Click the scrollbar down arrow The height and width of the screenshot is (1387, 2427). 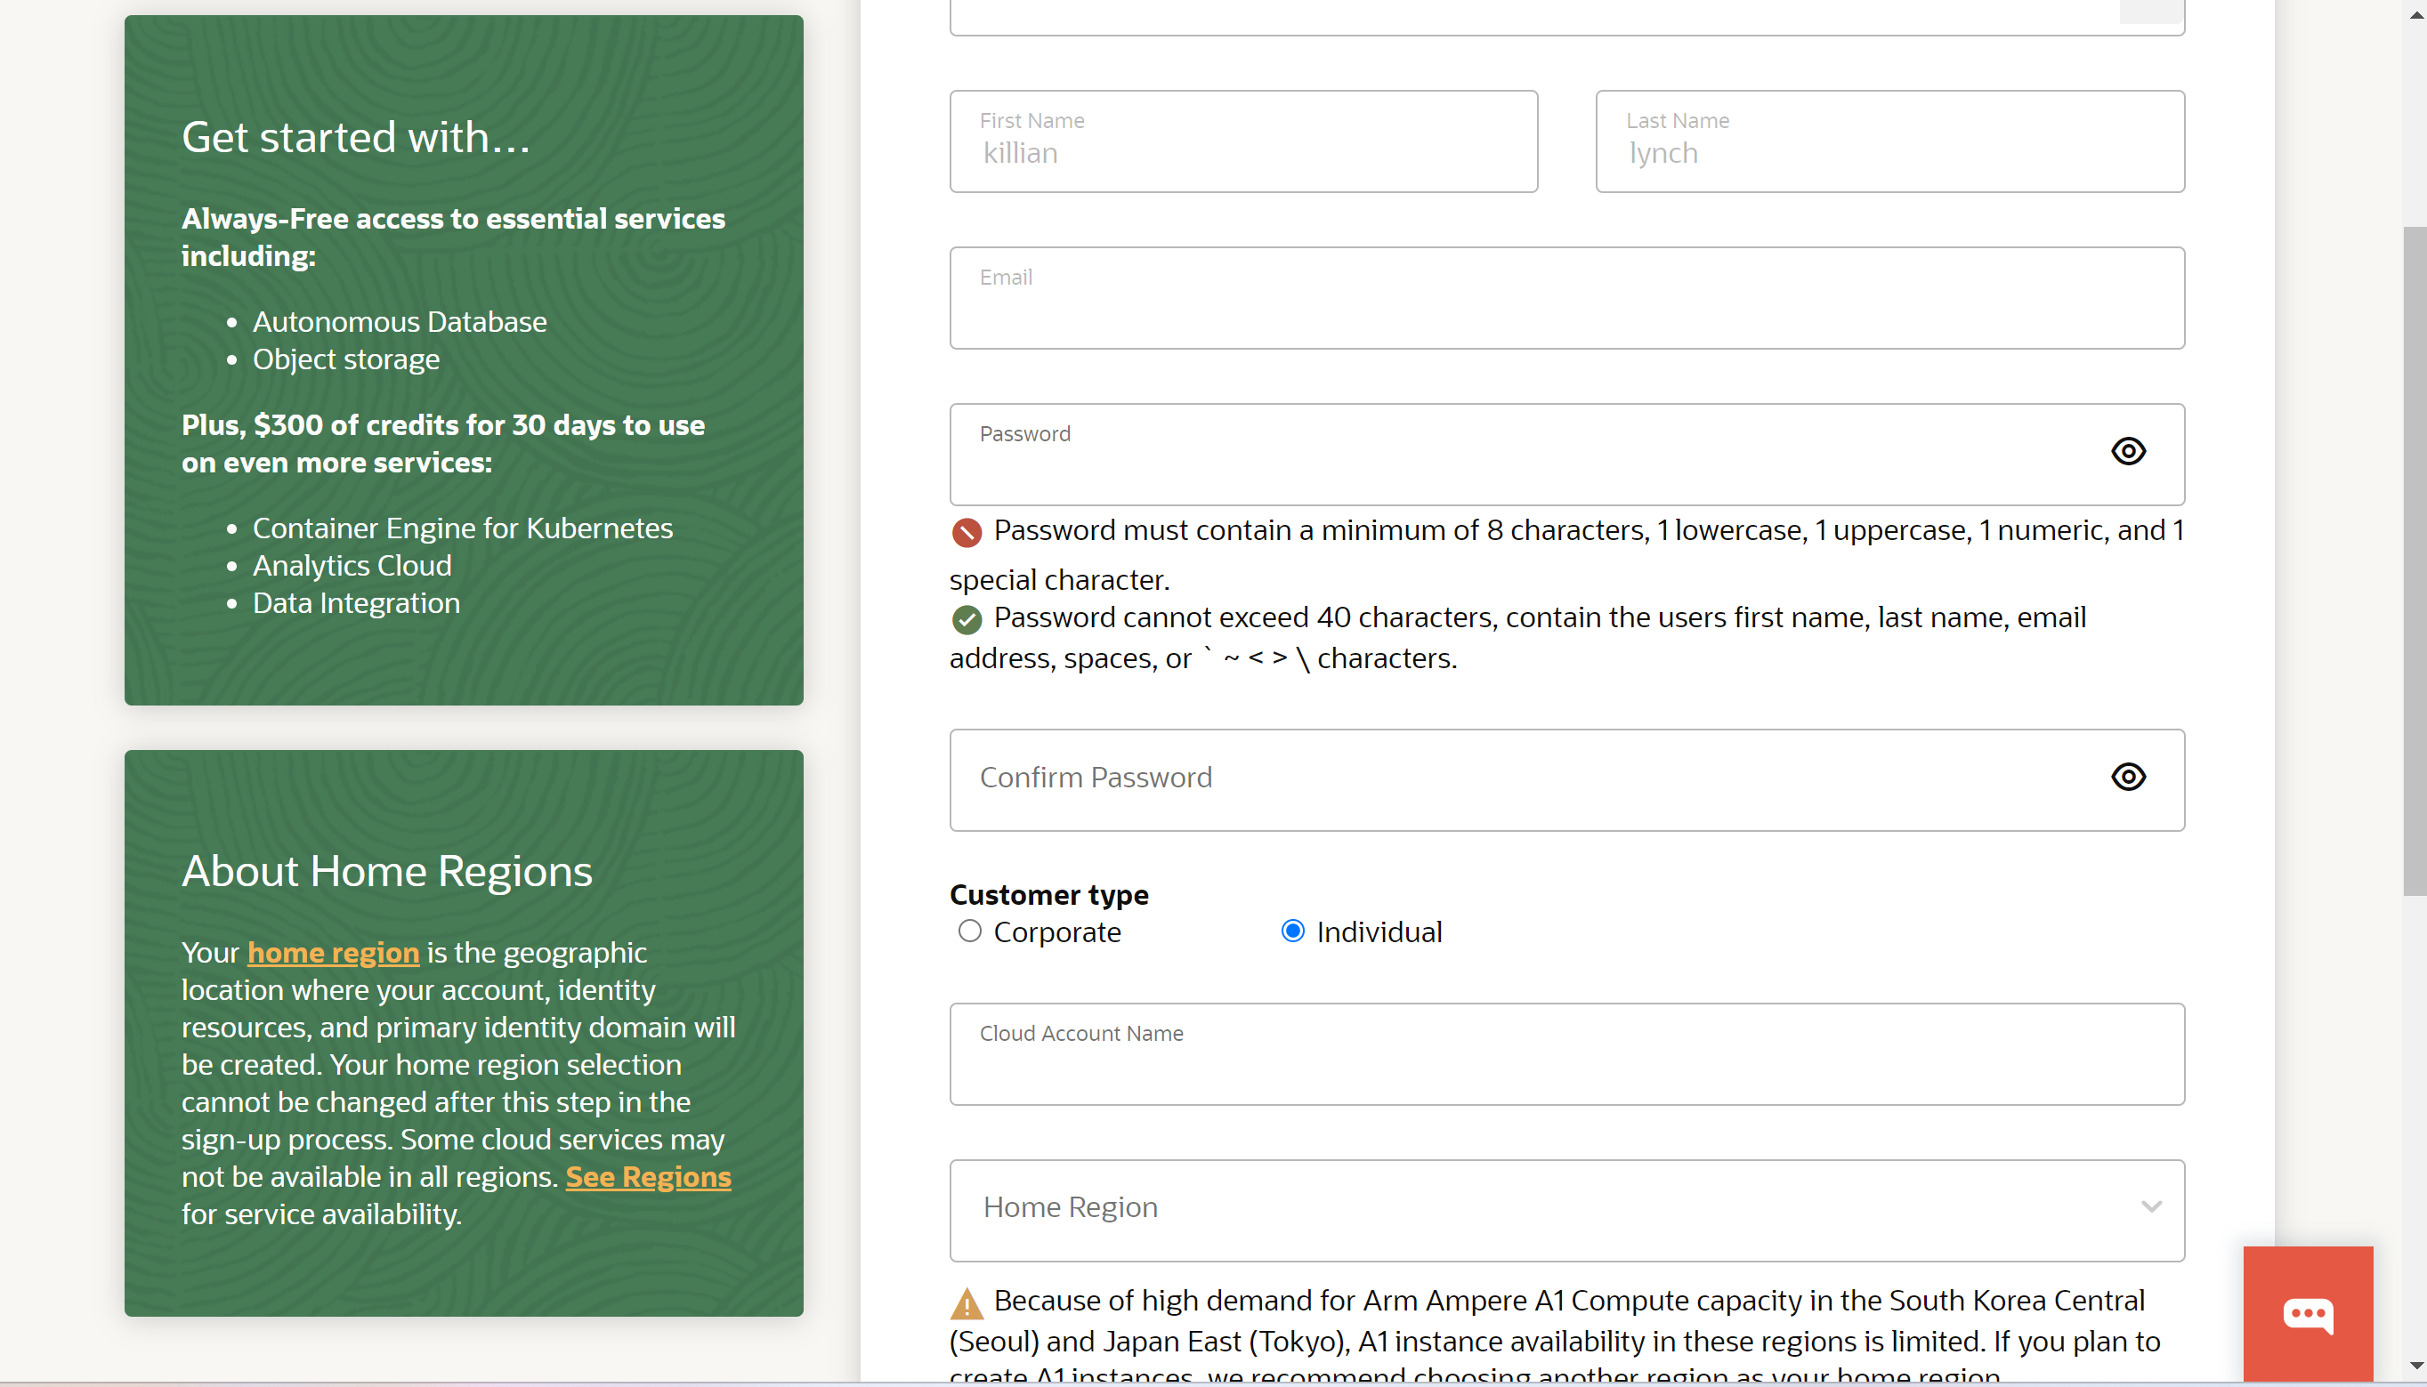pos(2415,1367)
